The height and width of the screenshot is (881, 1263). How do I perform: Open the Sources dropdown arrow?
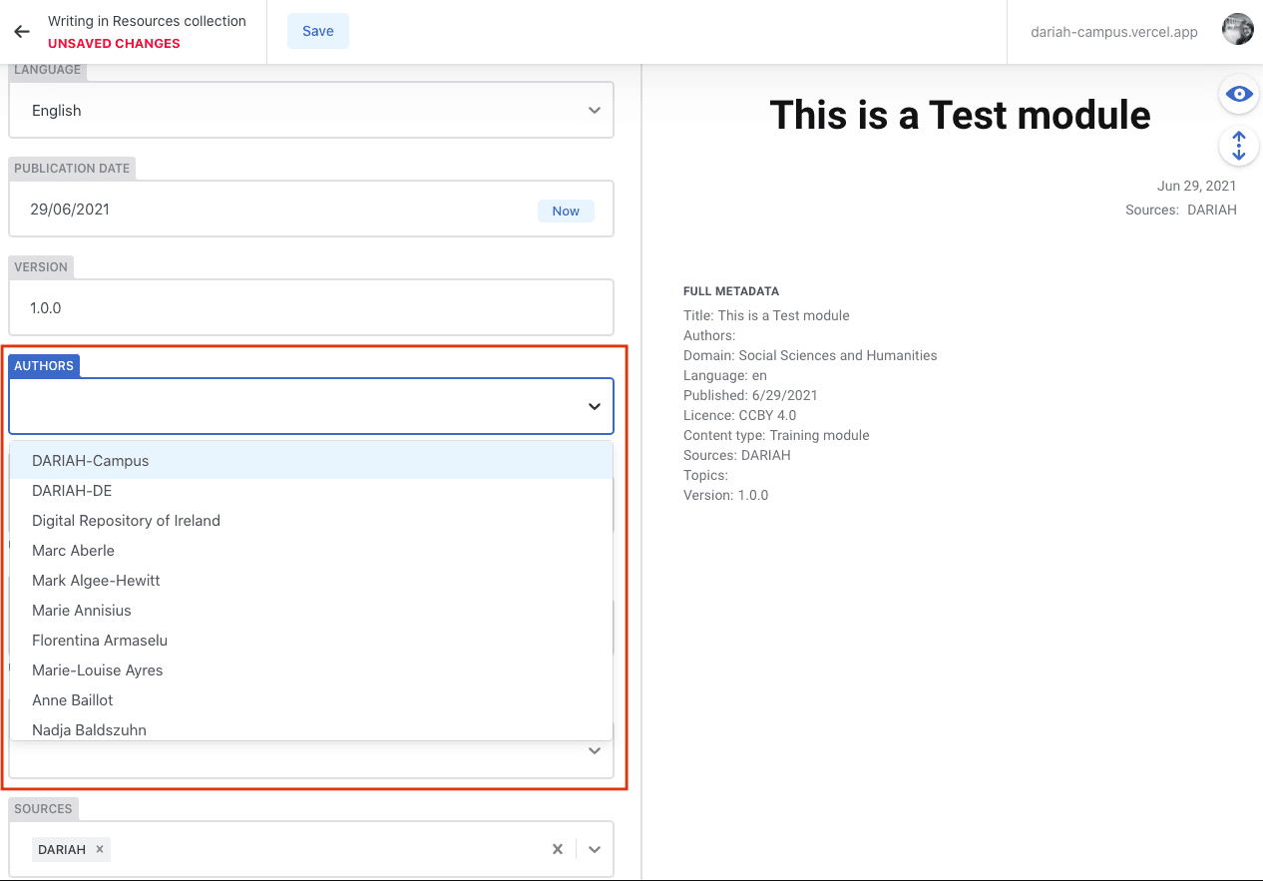coord(594,849)
